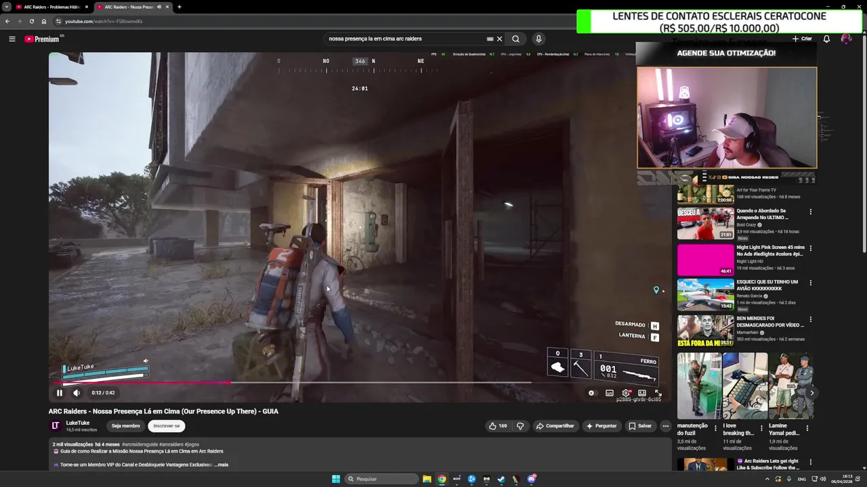867x487 pixels.
Task: Close the 'Problemas Hídricos' browser tab
Action: pos(87,7)
